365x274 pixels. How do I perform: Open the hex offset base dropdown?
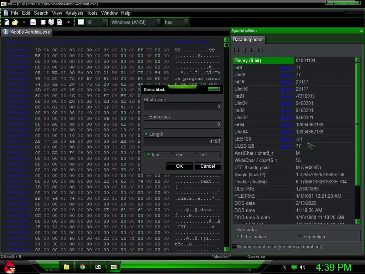pyautogui.click(x=186, y=22)
